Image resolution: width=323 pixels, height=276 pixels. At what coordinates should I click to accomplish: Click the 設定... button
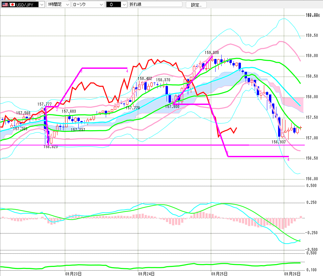pos(196,5)
